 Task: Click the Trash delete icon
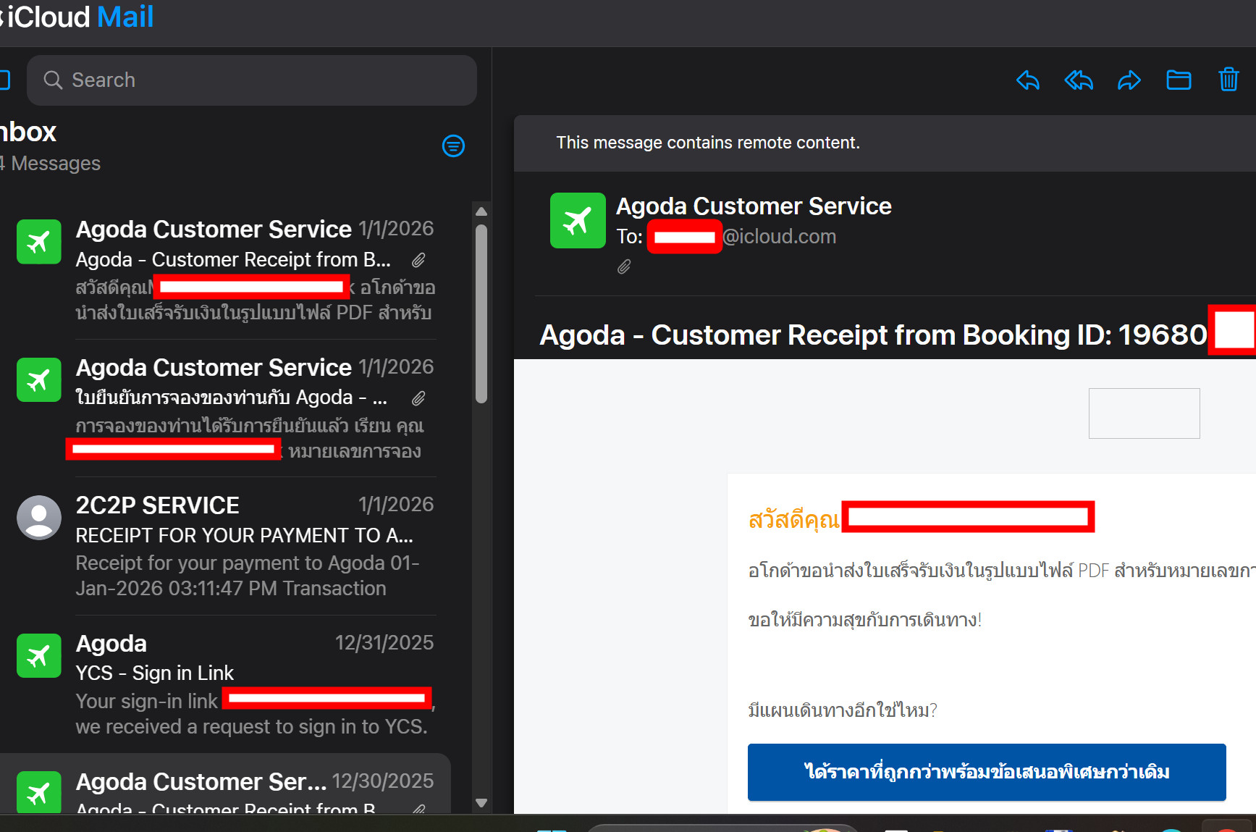[x=1228, y=80]
